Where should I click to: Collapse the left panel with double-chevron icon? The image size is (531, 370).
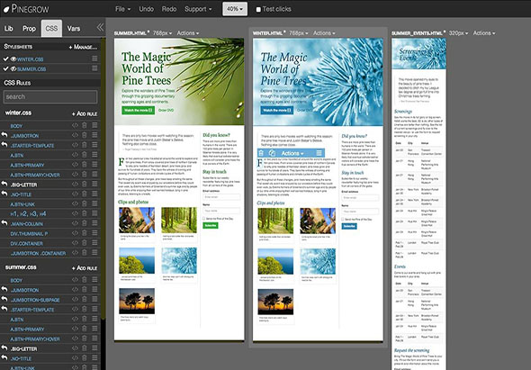pos(100,27)
